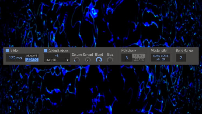The width and height of the screenshot is (202, 114).
Task: Toggle the Glide enable checkbox
Action: pos(8,51)
